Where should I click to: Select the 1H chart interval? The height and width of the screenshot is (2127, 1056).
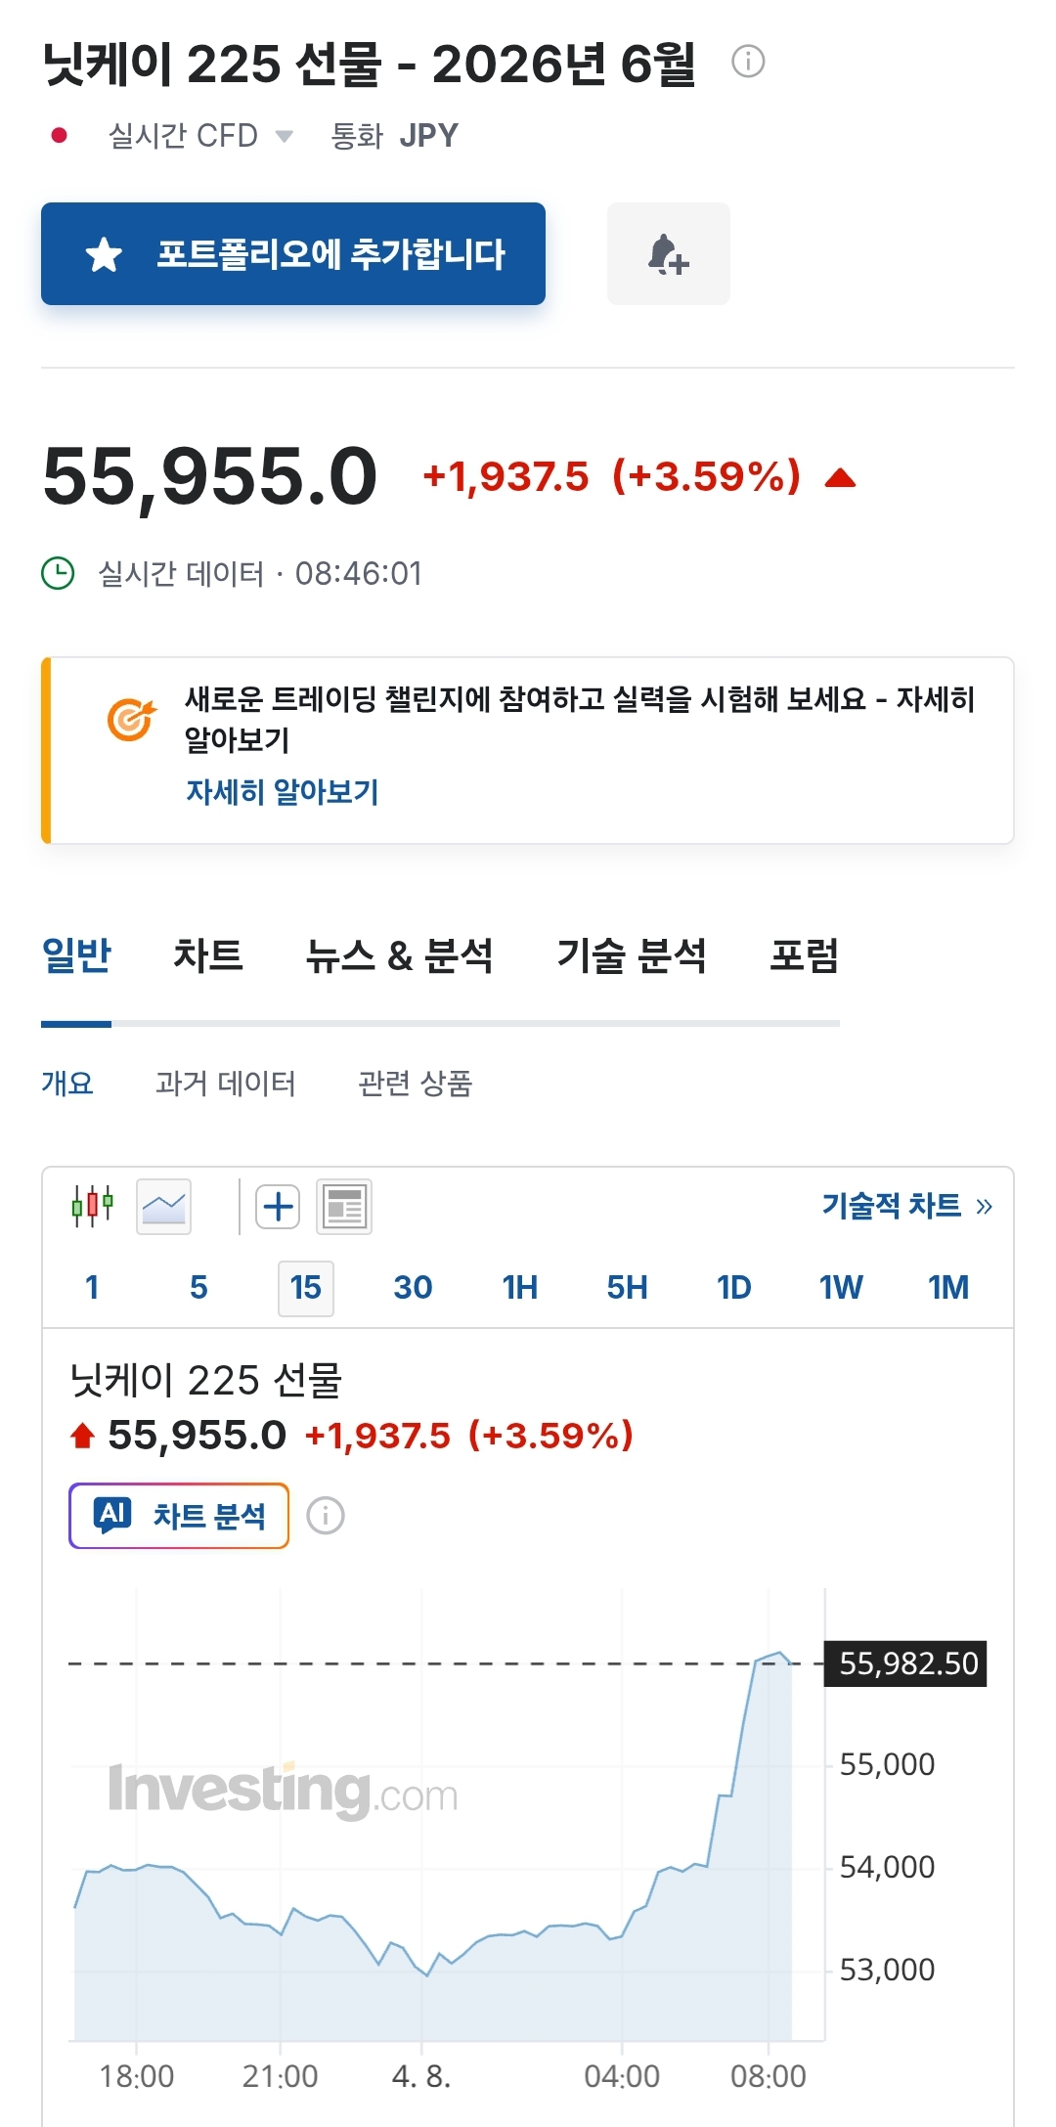(520, 1288)
